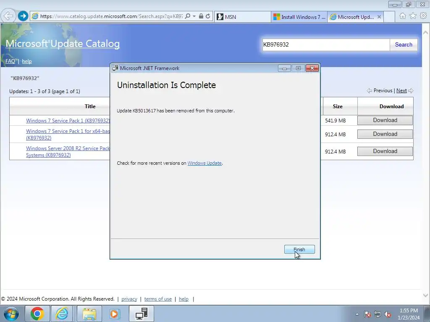Open Windows Media Player from taskbar

coord(114,314)
